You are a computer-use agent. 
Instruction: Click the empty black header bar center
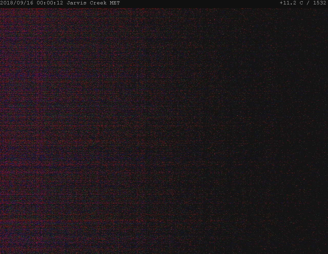[x=200, y=3]
